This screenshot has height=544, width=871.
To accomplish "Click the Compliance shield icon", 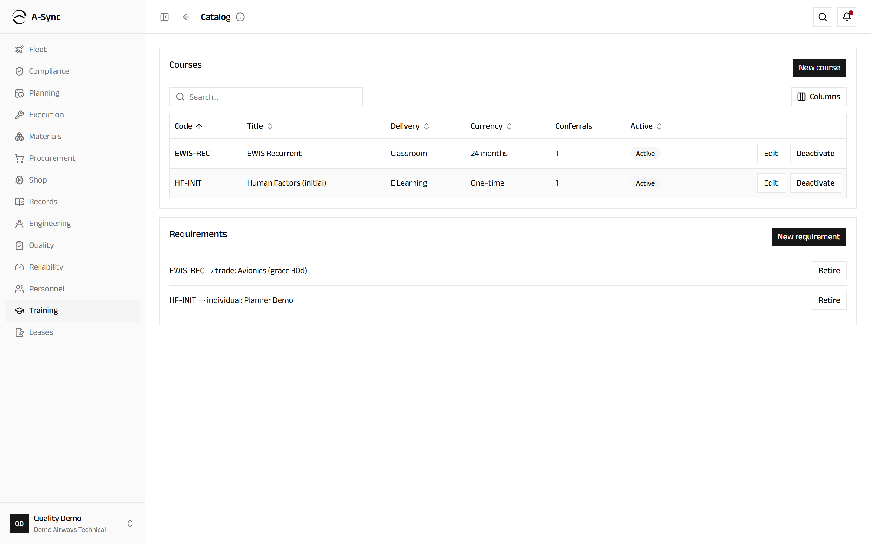I will point(19,71).
